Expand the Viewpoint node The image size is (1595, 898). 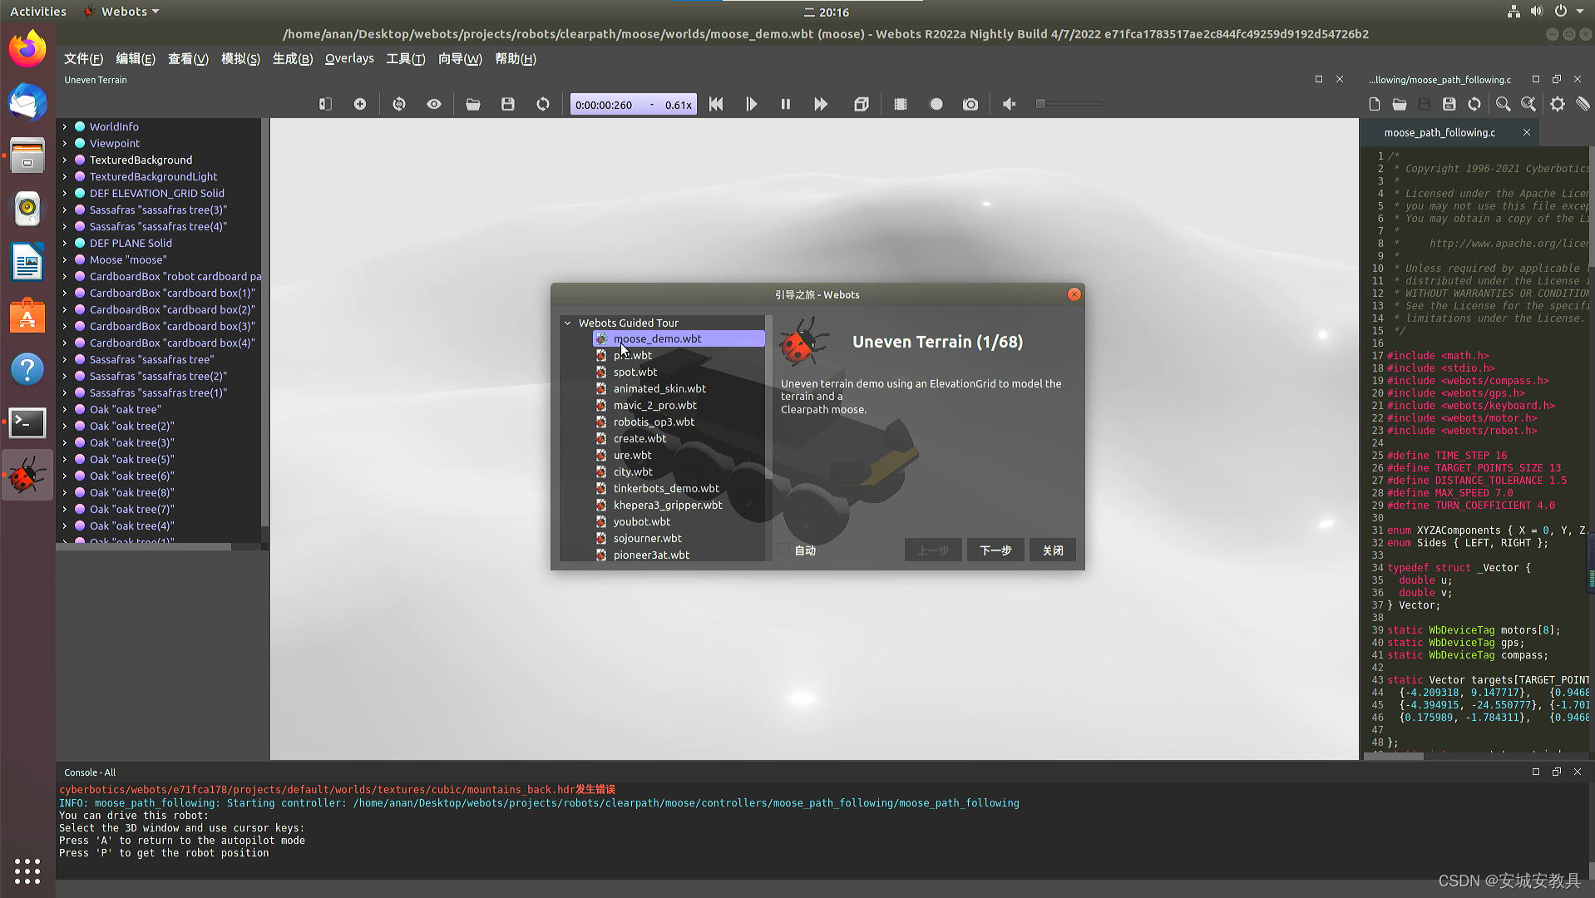point(65,144)
